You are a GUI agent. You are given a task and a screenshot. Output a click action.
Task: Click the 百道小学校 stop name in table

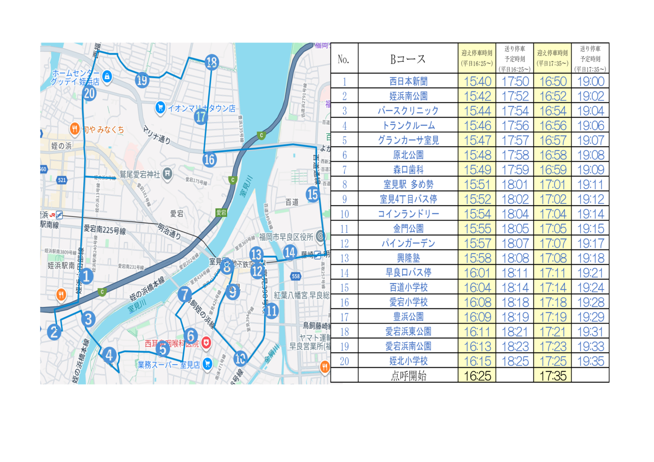click(x=408, y=288)
